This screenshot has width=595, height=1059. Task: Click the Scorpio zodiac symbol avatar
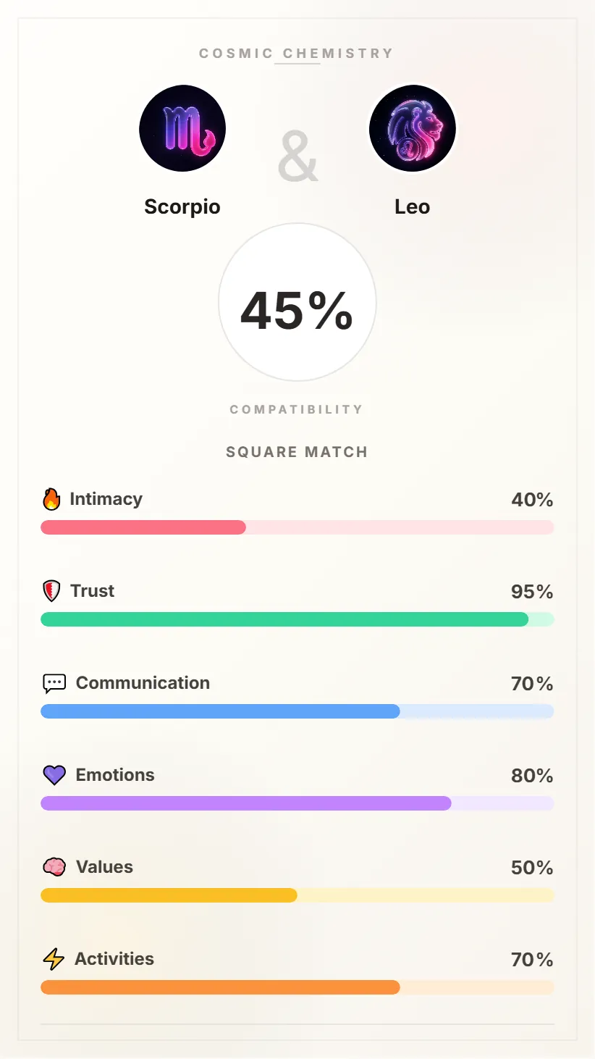pyautogui.click(x=182, y=128)
